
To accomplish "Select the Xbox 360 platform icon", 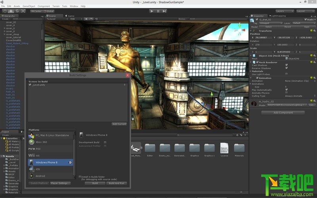I will [31, 142].
